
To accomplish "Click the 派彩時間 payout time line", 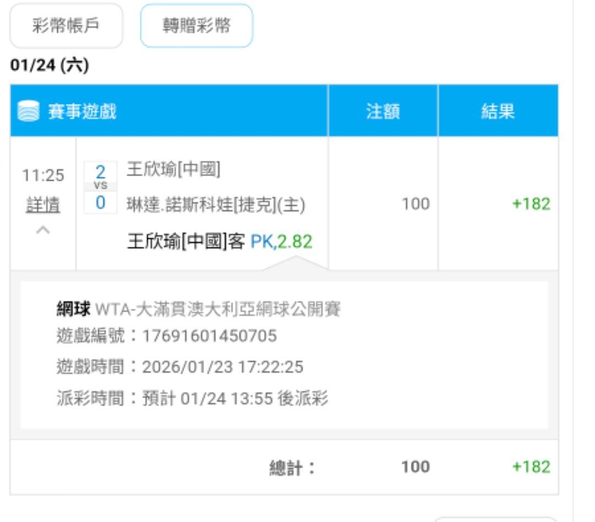I will point(192,399).
